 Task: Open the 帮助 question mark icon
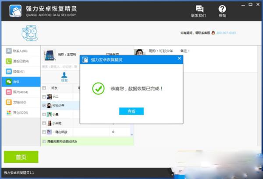pos(222,9)
